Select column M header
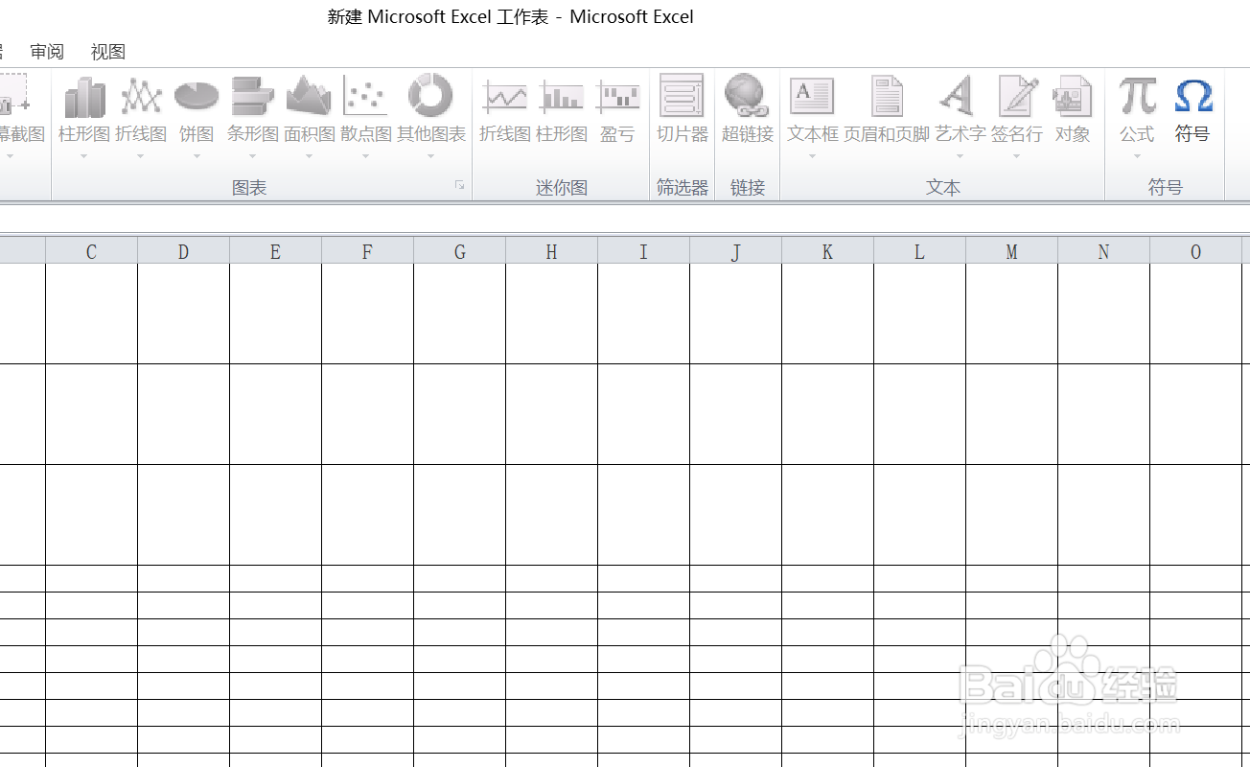This screenshot has width=1250, height=767. pyautogui.click(x=1012, y=251)
